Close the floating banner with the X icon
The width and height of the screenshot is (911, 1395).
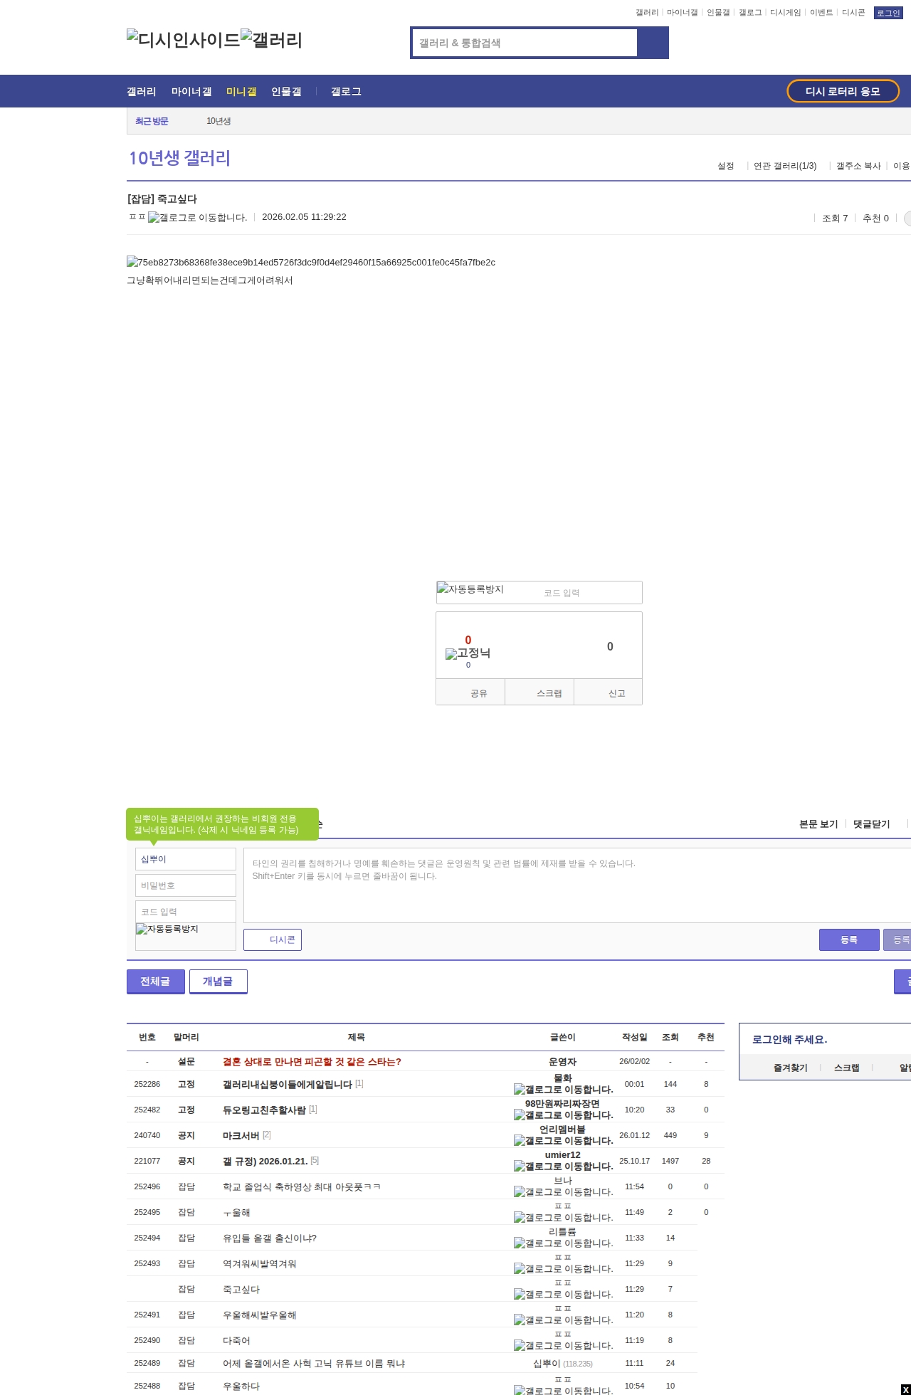click(905, 1389)
